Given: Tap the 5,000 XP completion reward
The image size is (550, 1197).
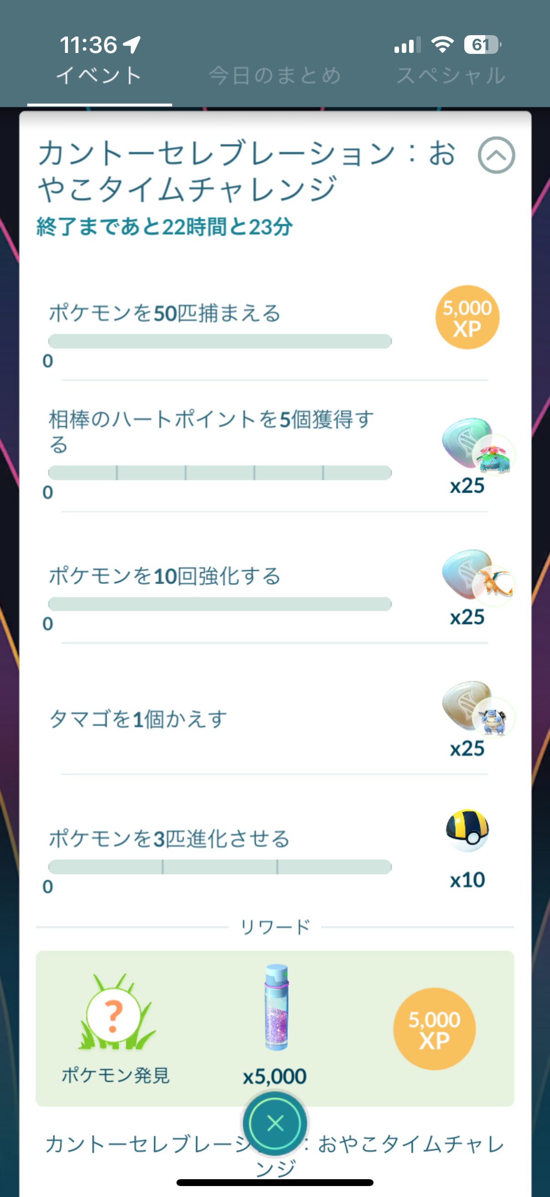Looking at the screenshot, I should click(434, 1029).
